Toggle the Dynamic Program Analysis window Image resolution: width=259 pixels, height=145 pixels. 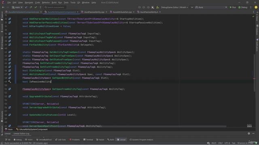point(141,140)
